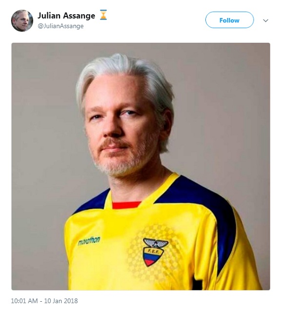Screen dimensions: 283x310
Task: Open the Julian Assange display name link
Action: pos(66,16)
